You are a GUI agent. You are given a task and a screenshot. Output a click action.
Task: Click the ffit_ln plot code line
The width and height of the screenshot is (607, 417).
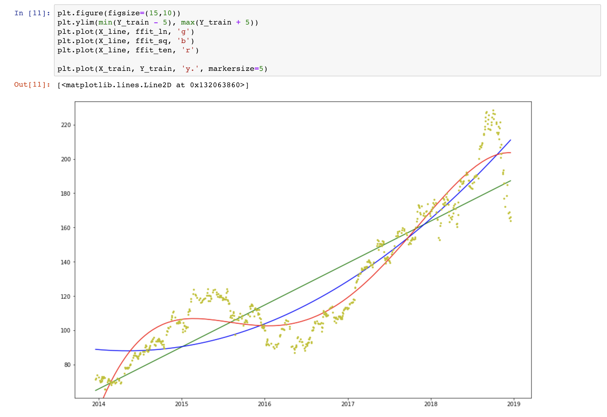[x=126, y=32]
